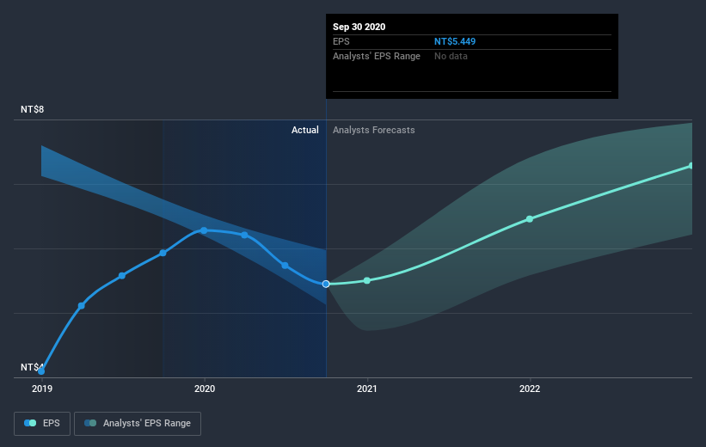The height and width of the screenshot is (447, 706).
Task: Click the NT$8 y-axis label
Action: [33, 110]
